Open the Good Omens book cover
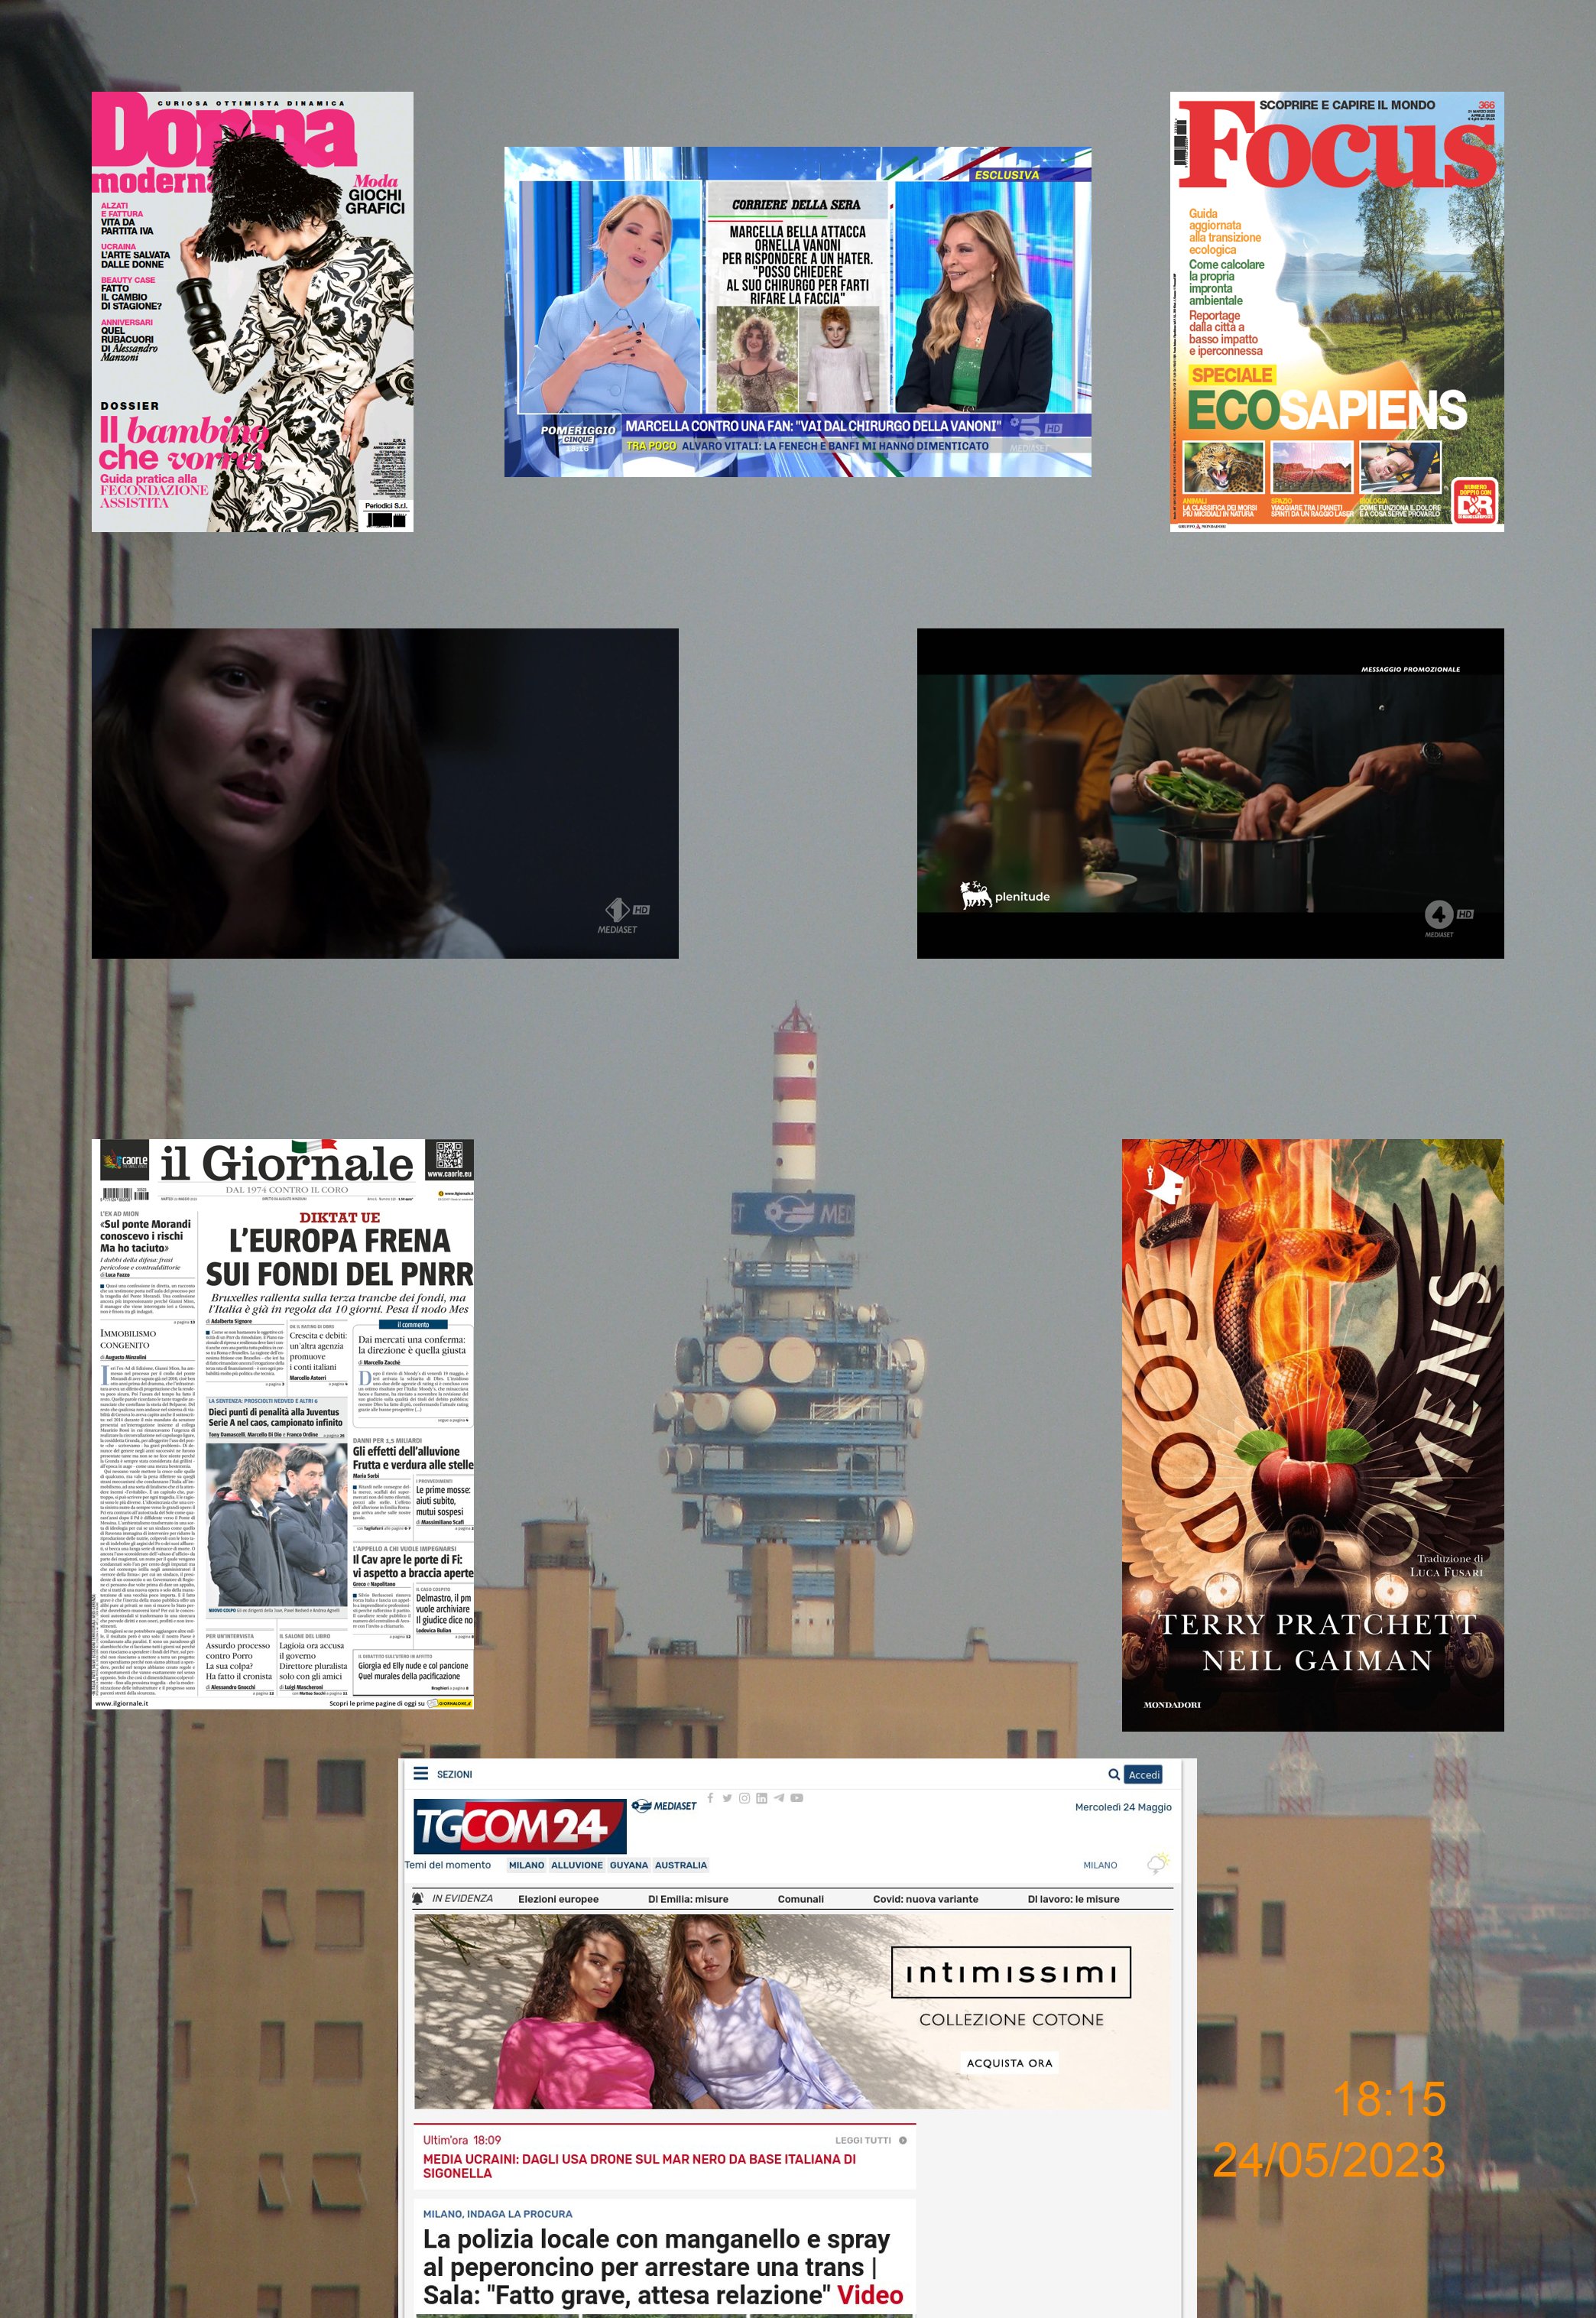This screenshot has height=2318, width=1596. (1312, 1434)
